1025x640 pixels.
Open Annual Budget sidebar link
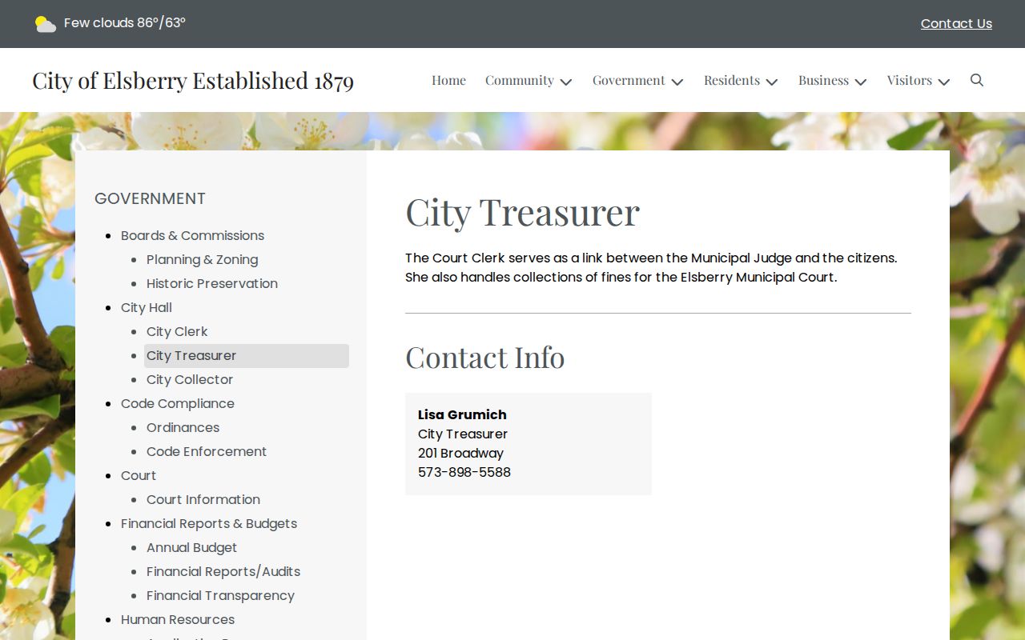point(191,547)
